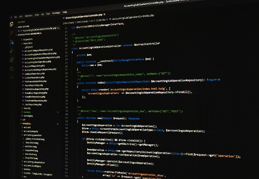Open the Search view in activity bar

[x=12, y=33]
